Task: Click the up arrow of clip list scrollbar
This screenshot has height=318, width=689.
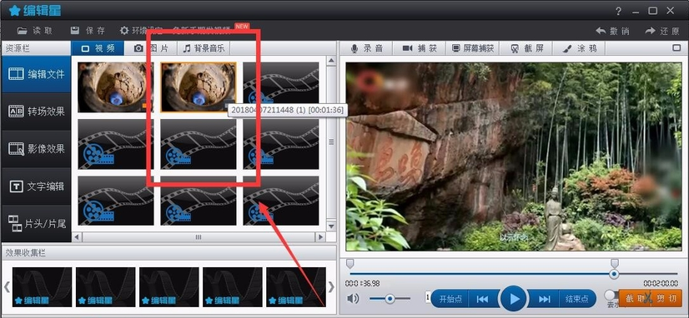Action: pos(331,61)
